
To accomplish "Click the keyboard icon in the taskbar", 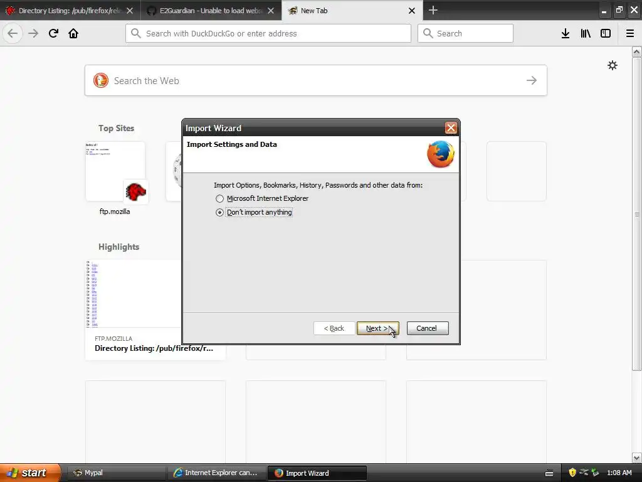I will [x=549, y=473].
